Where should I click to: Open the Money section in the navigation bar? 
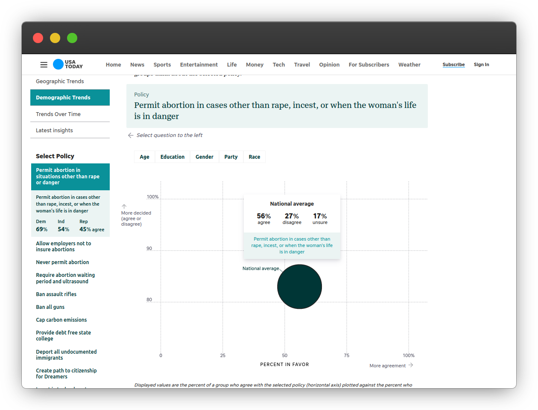(254, 64)
